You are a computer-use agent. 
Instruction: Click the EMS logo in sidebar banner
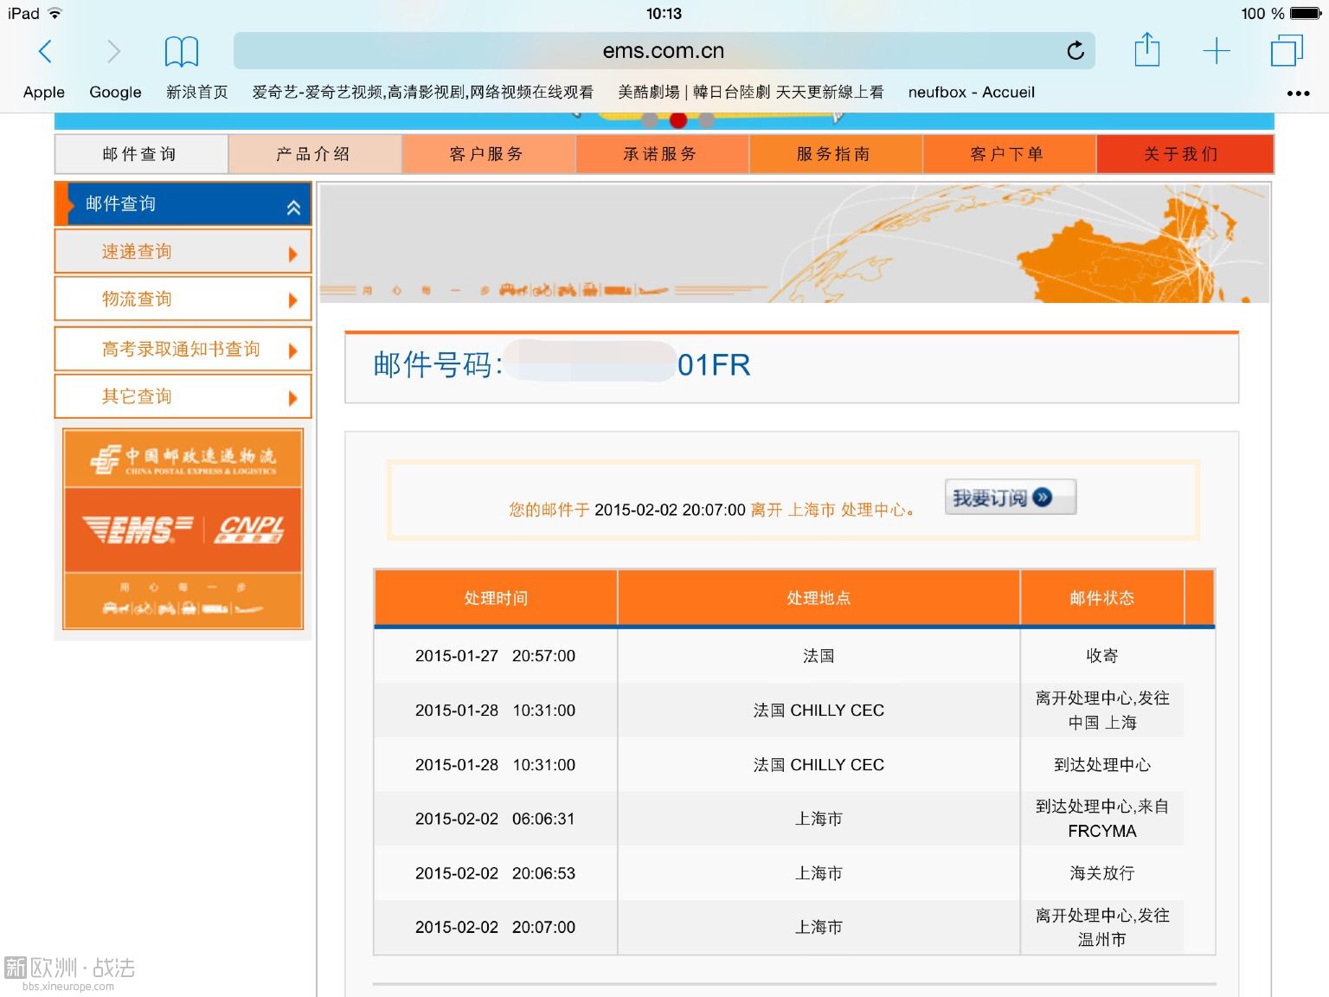click(137, 528)
